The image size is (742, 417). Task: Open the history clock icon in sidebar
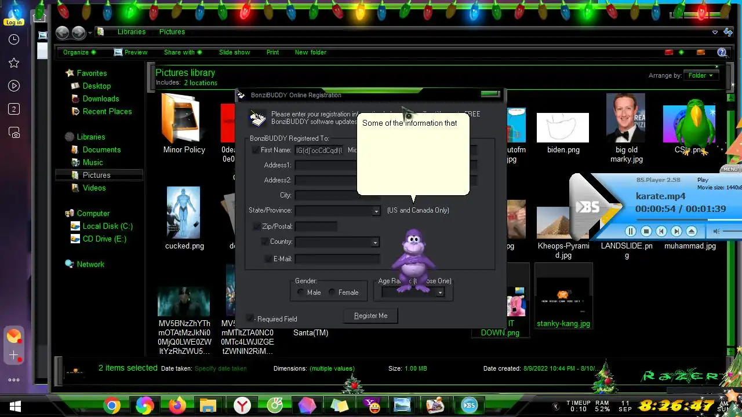click(x=14, y=39)
